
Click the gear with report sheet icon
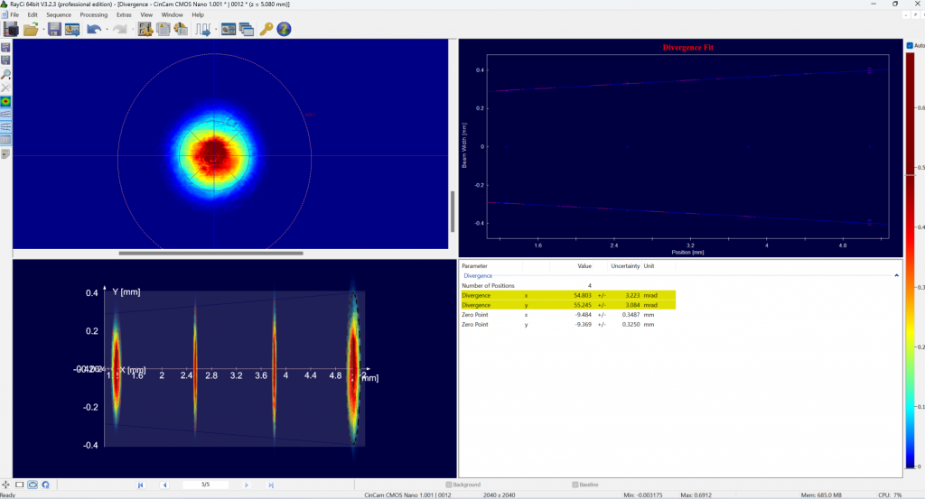tap(181, 29)
